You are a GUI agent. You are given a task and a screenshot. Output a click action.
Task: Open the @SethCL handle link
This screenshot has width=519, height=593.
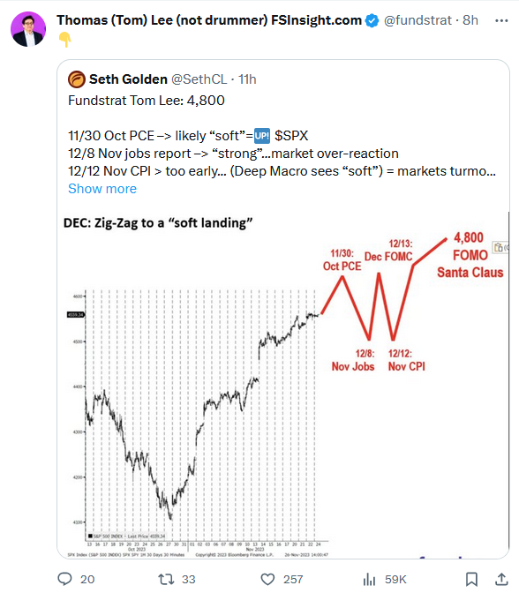(199, 79)
